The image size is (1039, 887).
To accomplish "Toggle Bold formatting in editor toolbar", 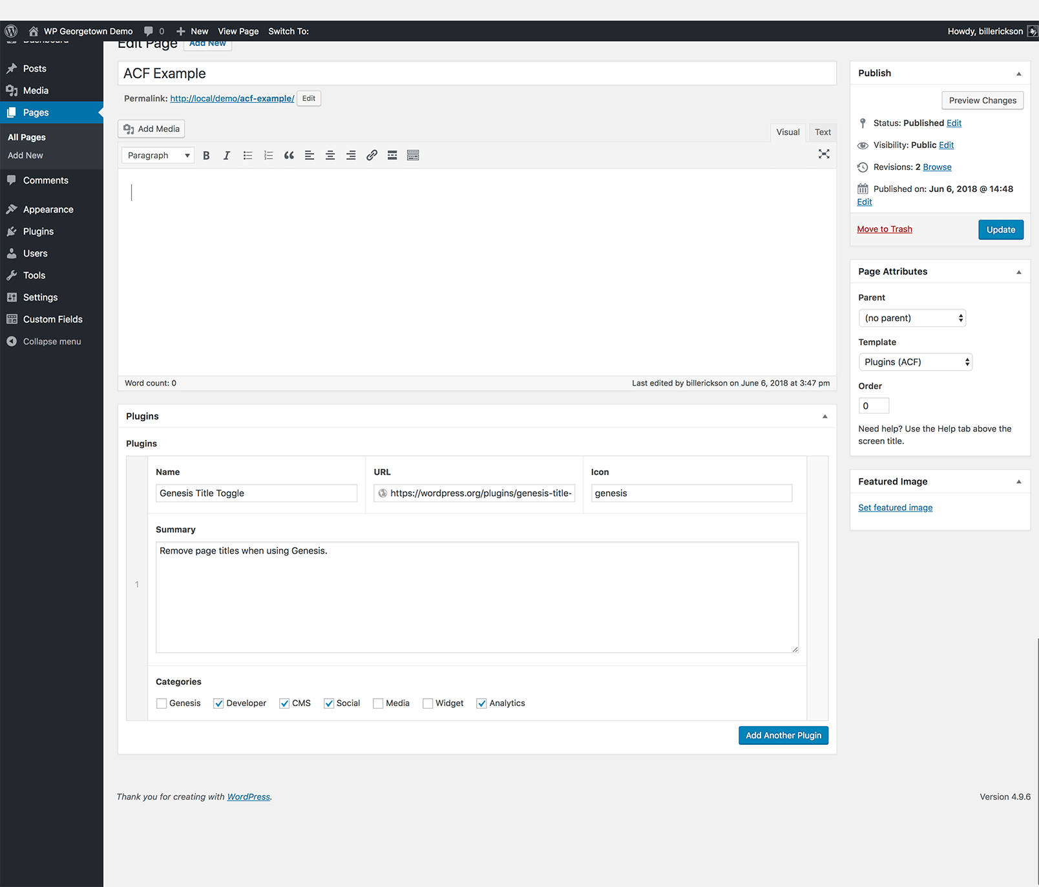I will pos(206,155).
